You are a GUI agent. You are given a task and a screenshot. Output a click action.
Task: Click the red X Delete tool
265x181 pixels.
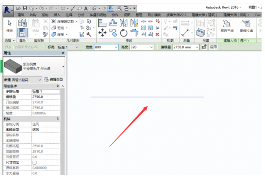(x=157, y=34)
